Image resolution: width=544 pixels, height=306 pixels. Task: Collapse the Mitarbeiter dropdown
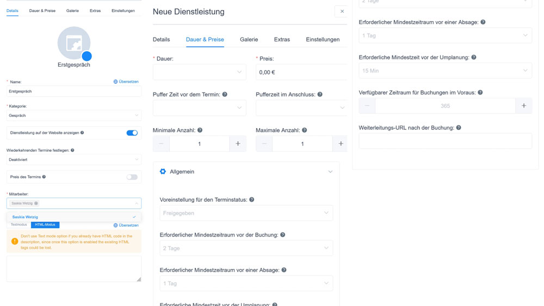click(137, 203)
